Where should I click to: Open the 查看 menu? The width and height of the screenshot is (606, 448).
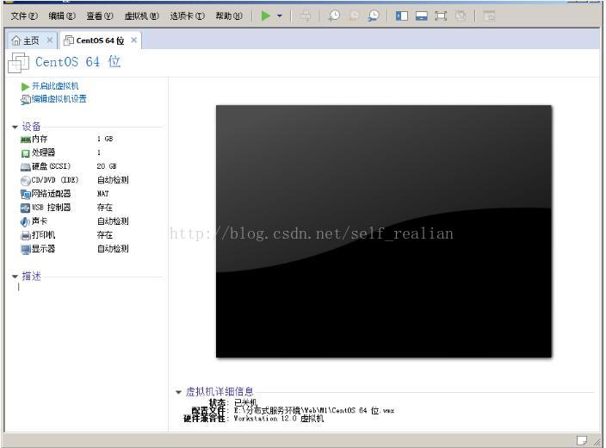[x=100, y=16]
